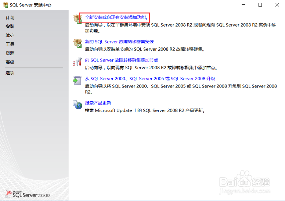Open the 资源 section
Viewport: 285px width, 201px height.
tap(10, 53)
